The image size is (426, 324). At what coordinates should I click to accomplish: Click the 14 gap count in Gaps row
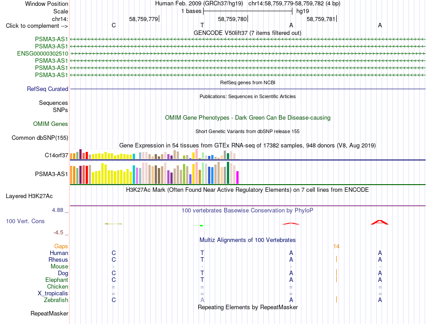click(x=336, y=246)
